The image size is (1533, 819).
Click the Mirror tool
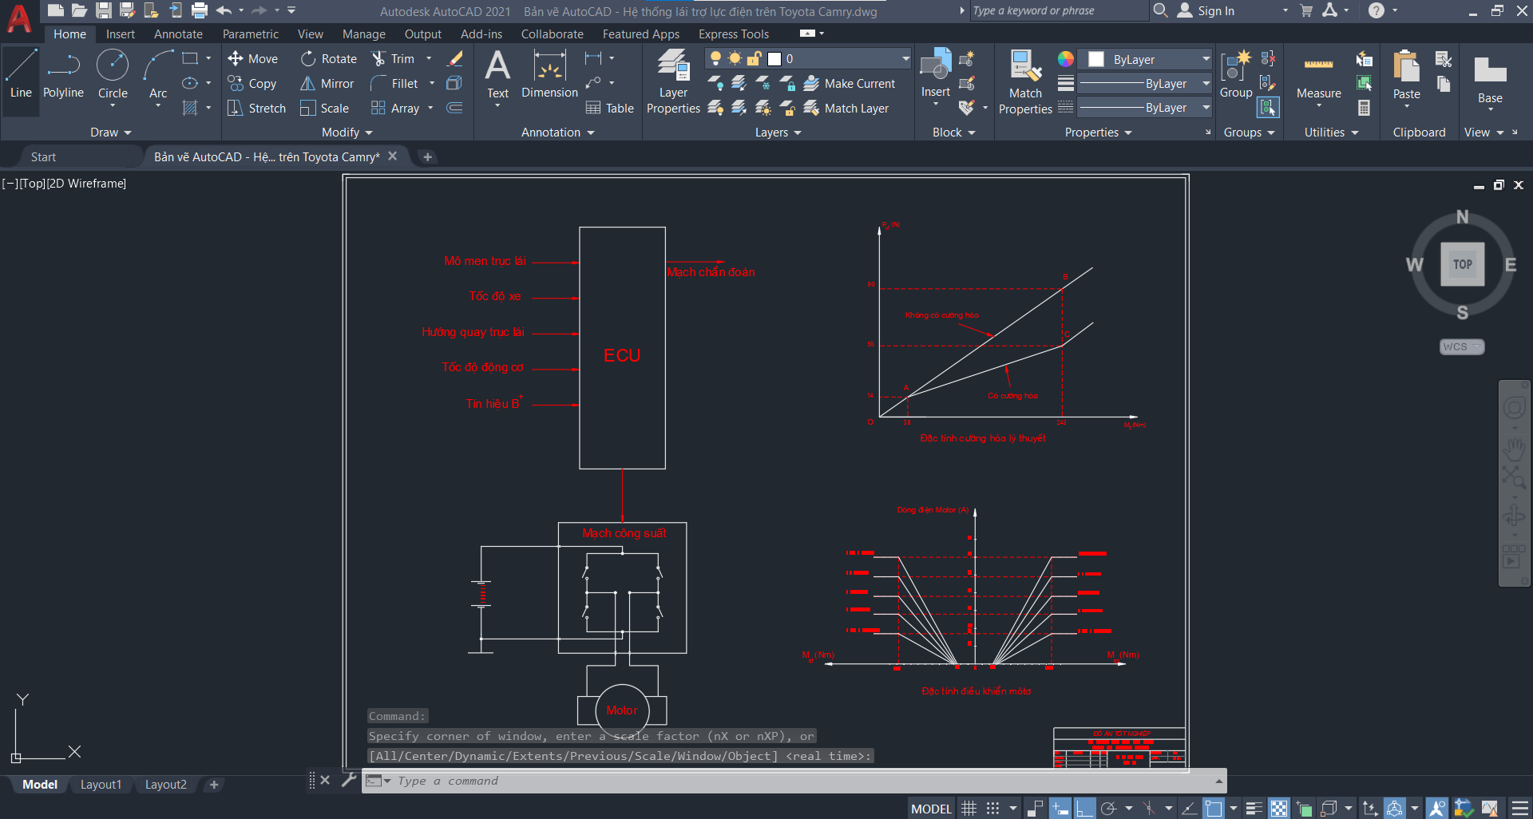tap(327, 83)
